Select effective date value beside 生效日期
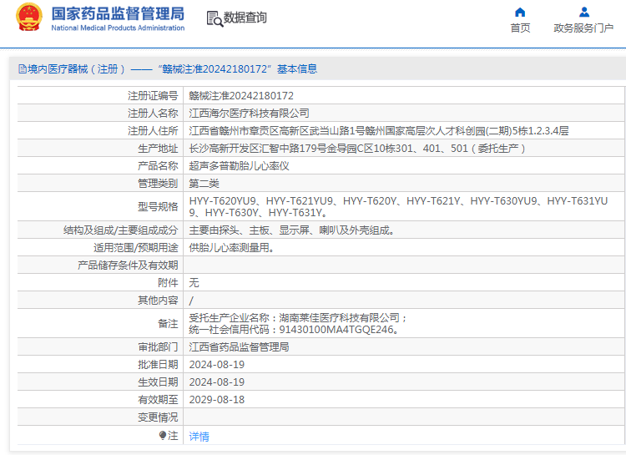This screenshot has width=626, height=455. tap(217, 382)
